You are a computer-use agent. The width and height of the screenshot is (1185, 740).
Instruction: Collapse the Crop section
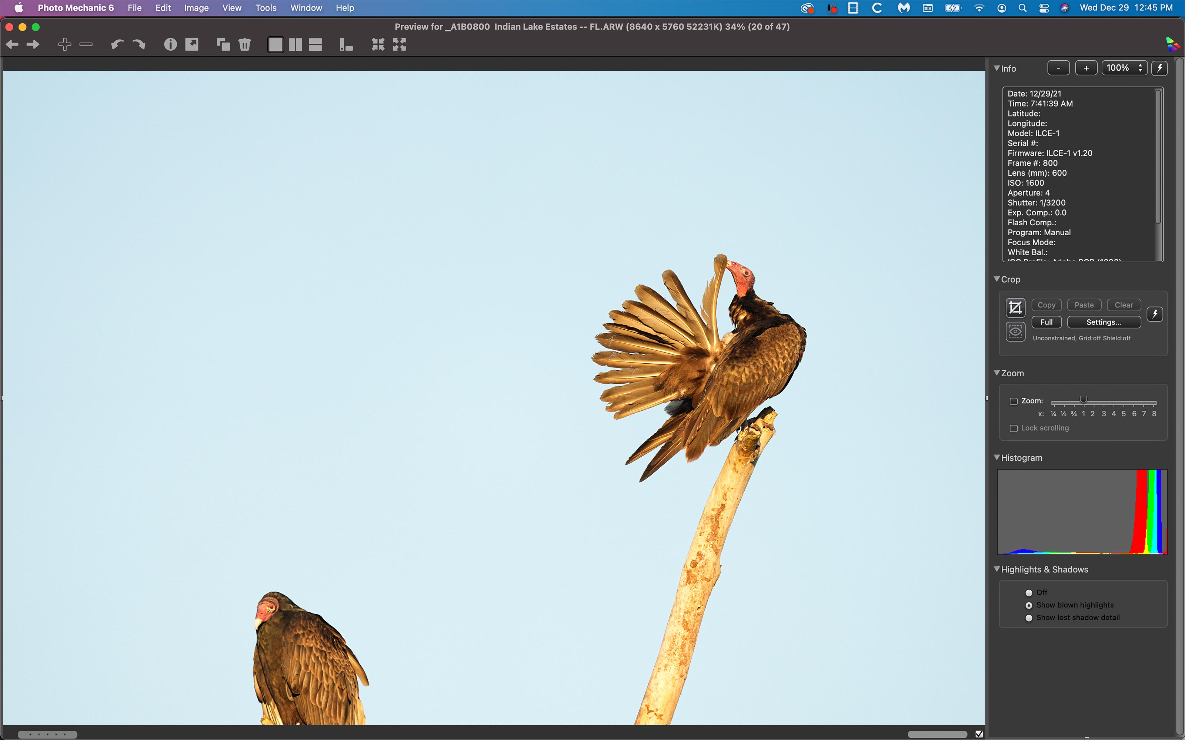(x=997, y=279)
